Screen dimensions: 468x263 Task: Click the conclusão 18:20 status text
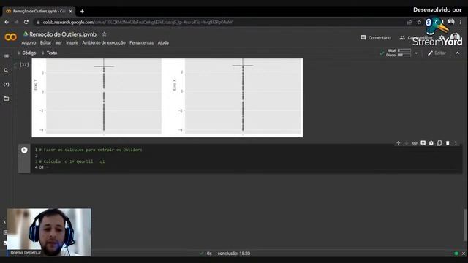234,254
